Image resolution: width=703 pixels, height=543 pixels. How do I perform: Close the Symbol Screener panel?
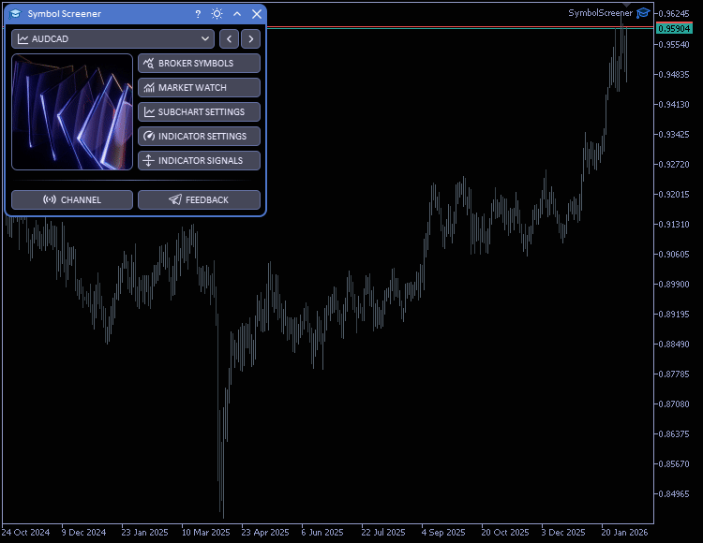[x=257, y=14]
